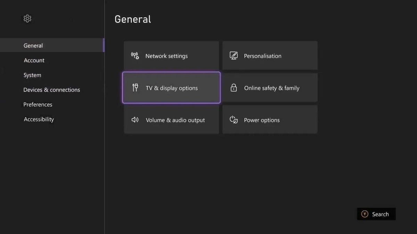Open TV & display options
Image resolution: width=417 pixels, height=234 pixels.
pos(171,88)
